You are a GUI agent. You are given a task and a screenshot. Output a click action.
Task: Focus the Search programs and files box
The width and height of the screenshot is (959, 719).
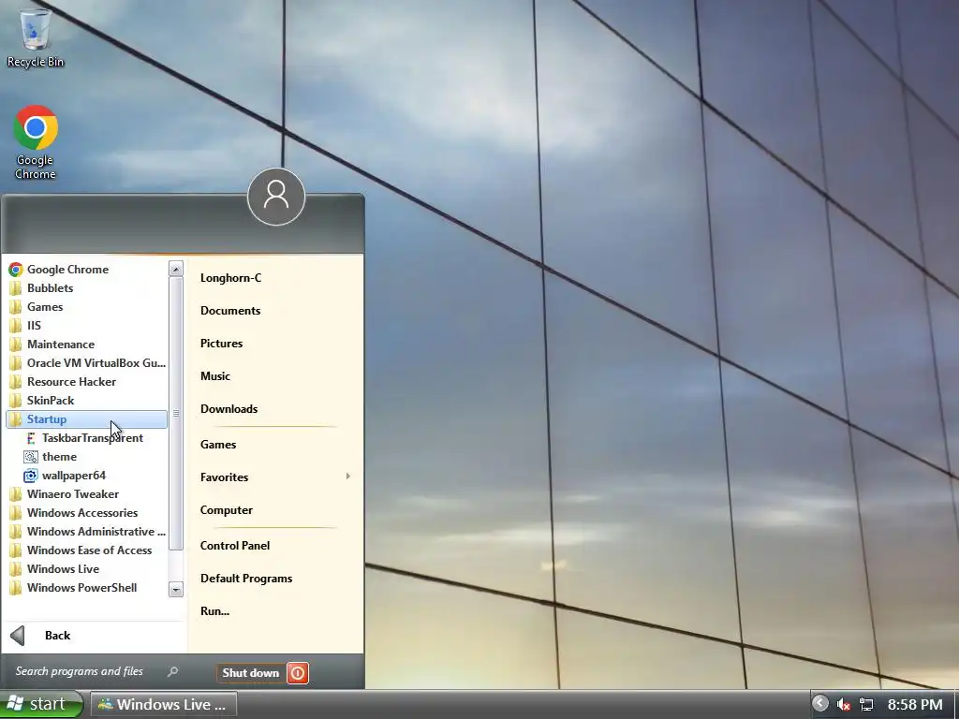[95, 671]
